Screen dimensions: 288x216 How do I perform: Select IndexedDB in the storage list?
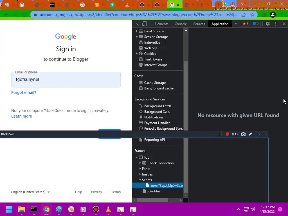(152, 42)
